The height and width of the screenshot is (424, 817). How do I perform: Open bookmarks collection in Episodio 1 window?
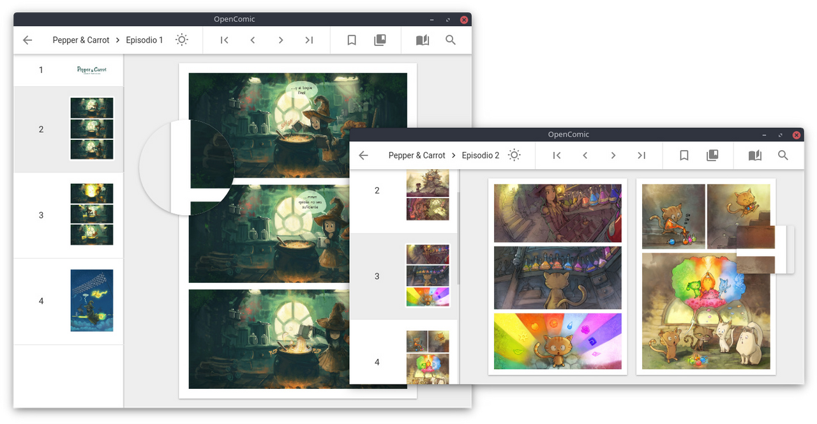tap(380, 40)
